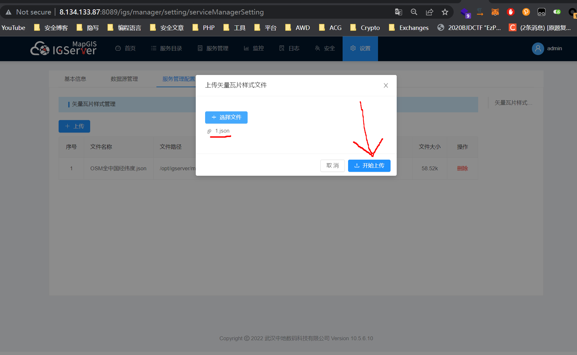This screenshot has width=577, height=355.
Task: Open the 2020BJDCTF EzP... bookmark
Action: pos(469,28)
